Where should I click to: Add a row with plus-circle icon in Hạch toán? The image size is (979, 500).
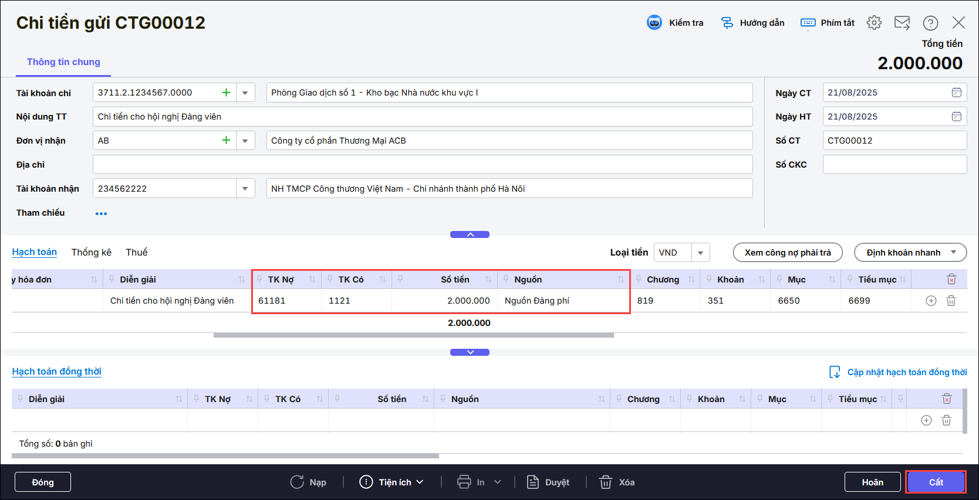point(931,301)
